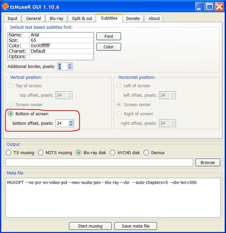The height and width of the screenshot is (233, 226).
Task: Click the Options: label cell
Action: point(19,56)
